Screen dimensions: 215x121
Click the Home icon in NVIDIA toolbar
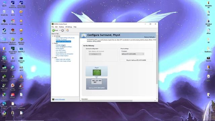68,30
